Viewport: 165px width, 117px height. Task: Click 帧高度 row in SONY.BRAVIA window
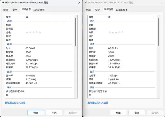122,56
